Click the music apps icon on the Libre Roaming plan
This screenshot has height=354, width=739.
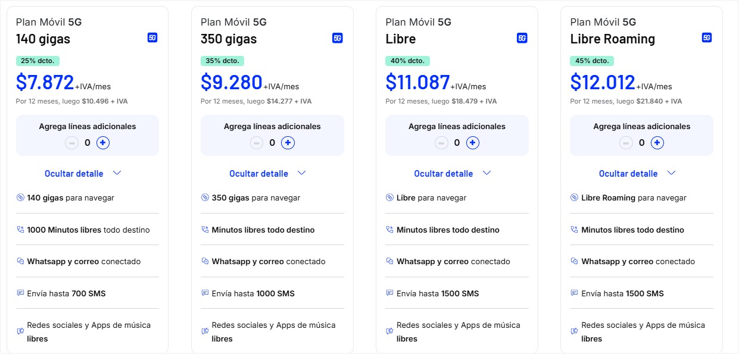(574, 330)
